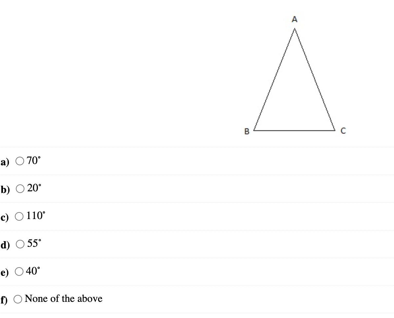Select the 70° answer radio button
Screen dimensions: 394x318
[20, 161]
